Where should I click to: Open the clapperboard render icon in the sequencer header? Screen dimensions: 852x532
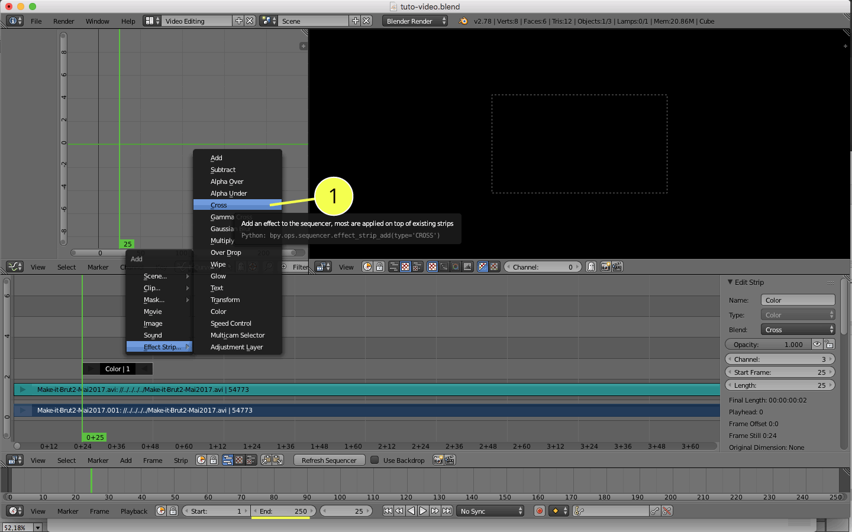[x=617, y=267]
